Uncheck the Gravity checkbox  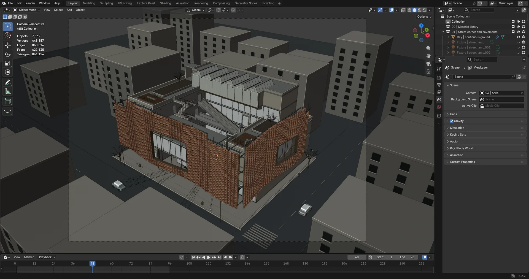[x=452, y=121]
